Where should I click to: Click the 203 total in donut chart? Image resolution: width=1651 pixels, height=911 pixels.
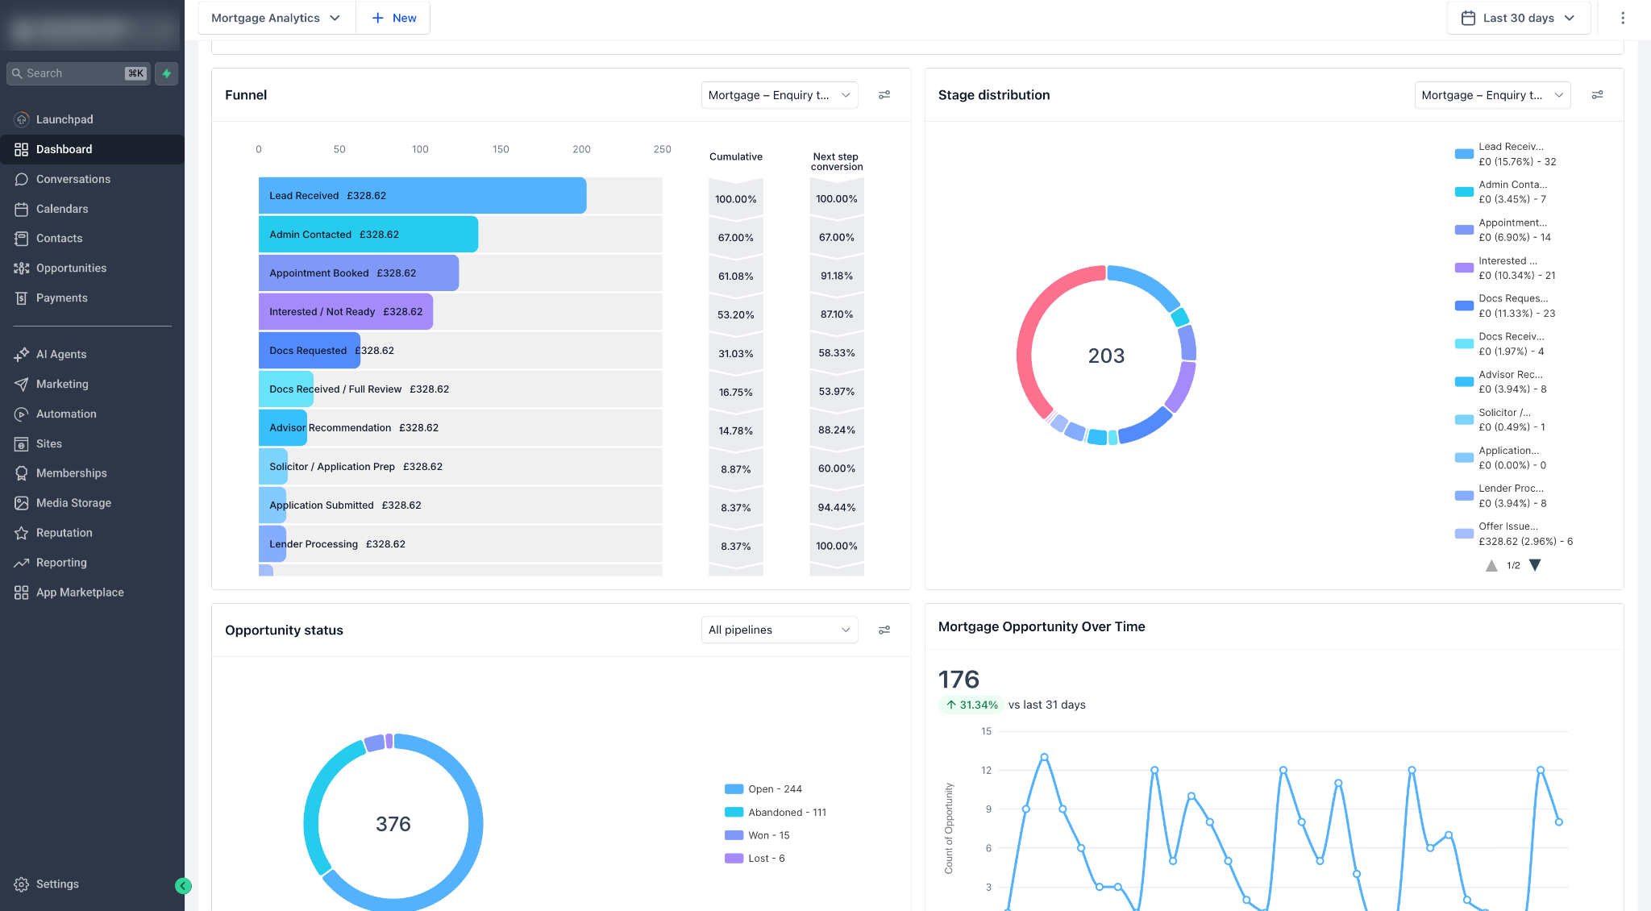point(1106,356)
